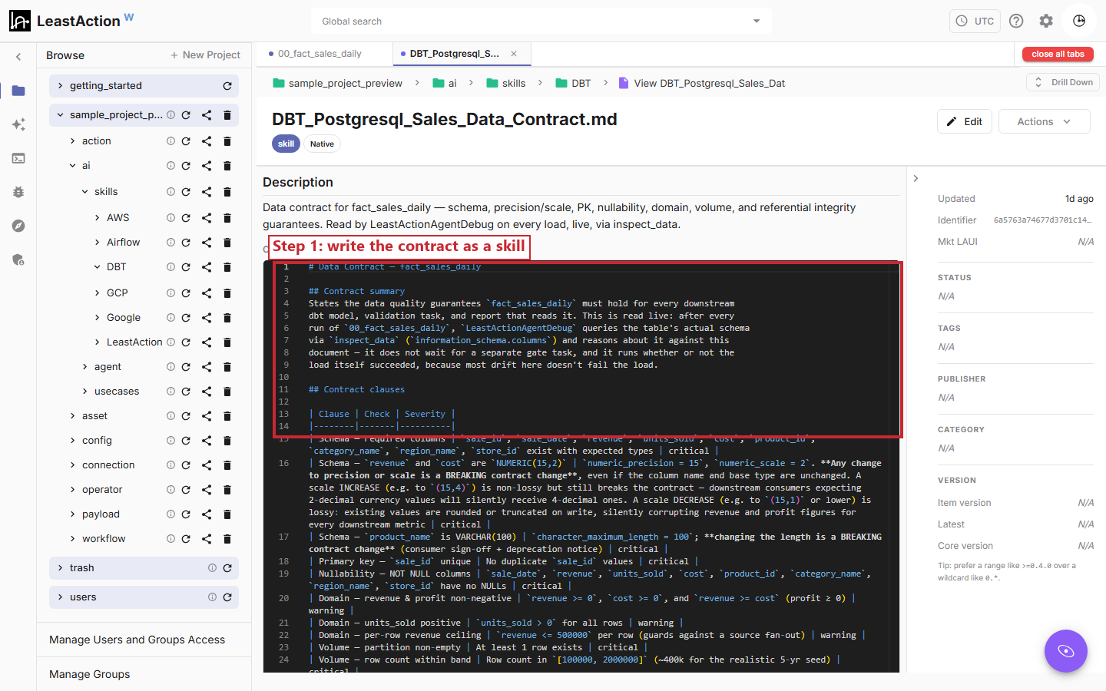Open the Drill Down selector
The image size is (1106, 691).
tap(1063, 82)
